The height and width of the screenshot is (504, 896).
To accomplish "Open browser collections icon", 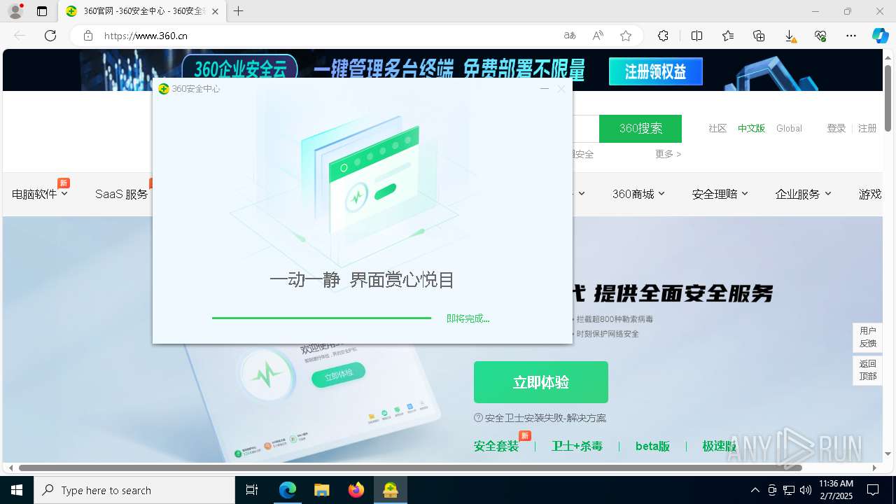I will pyautogui.click(x=759, y=36).
